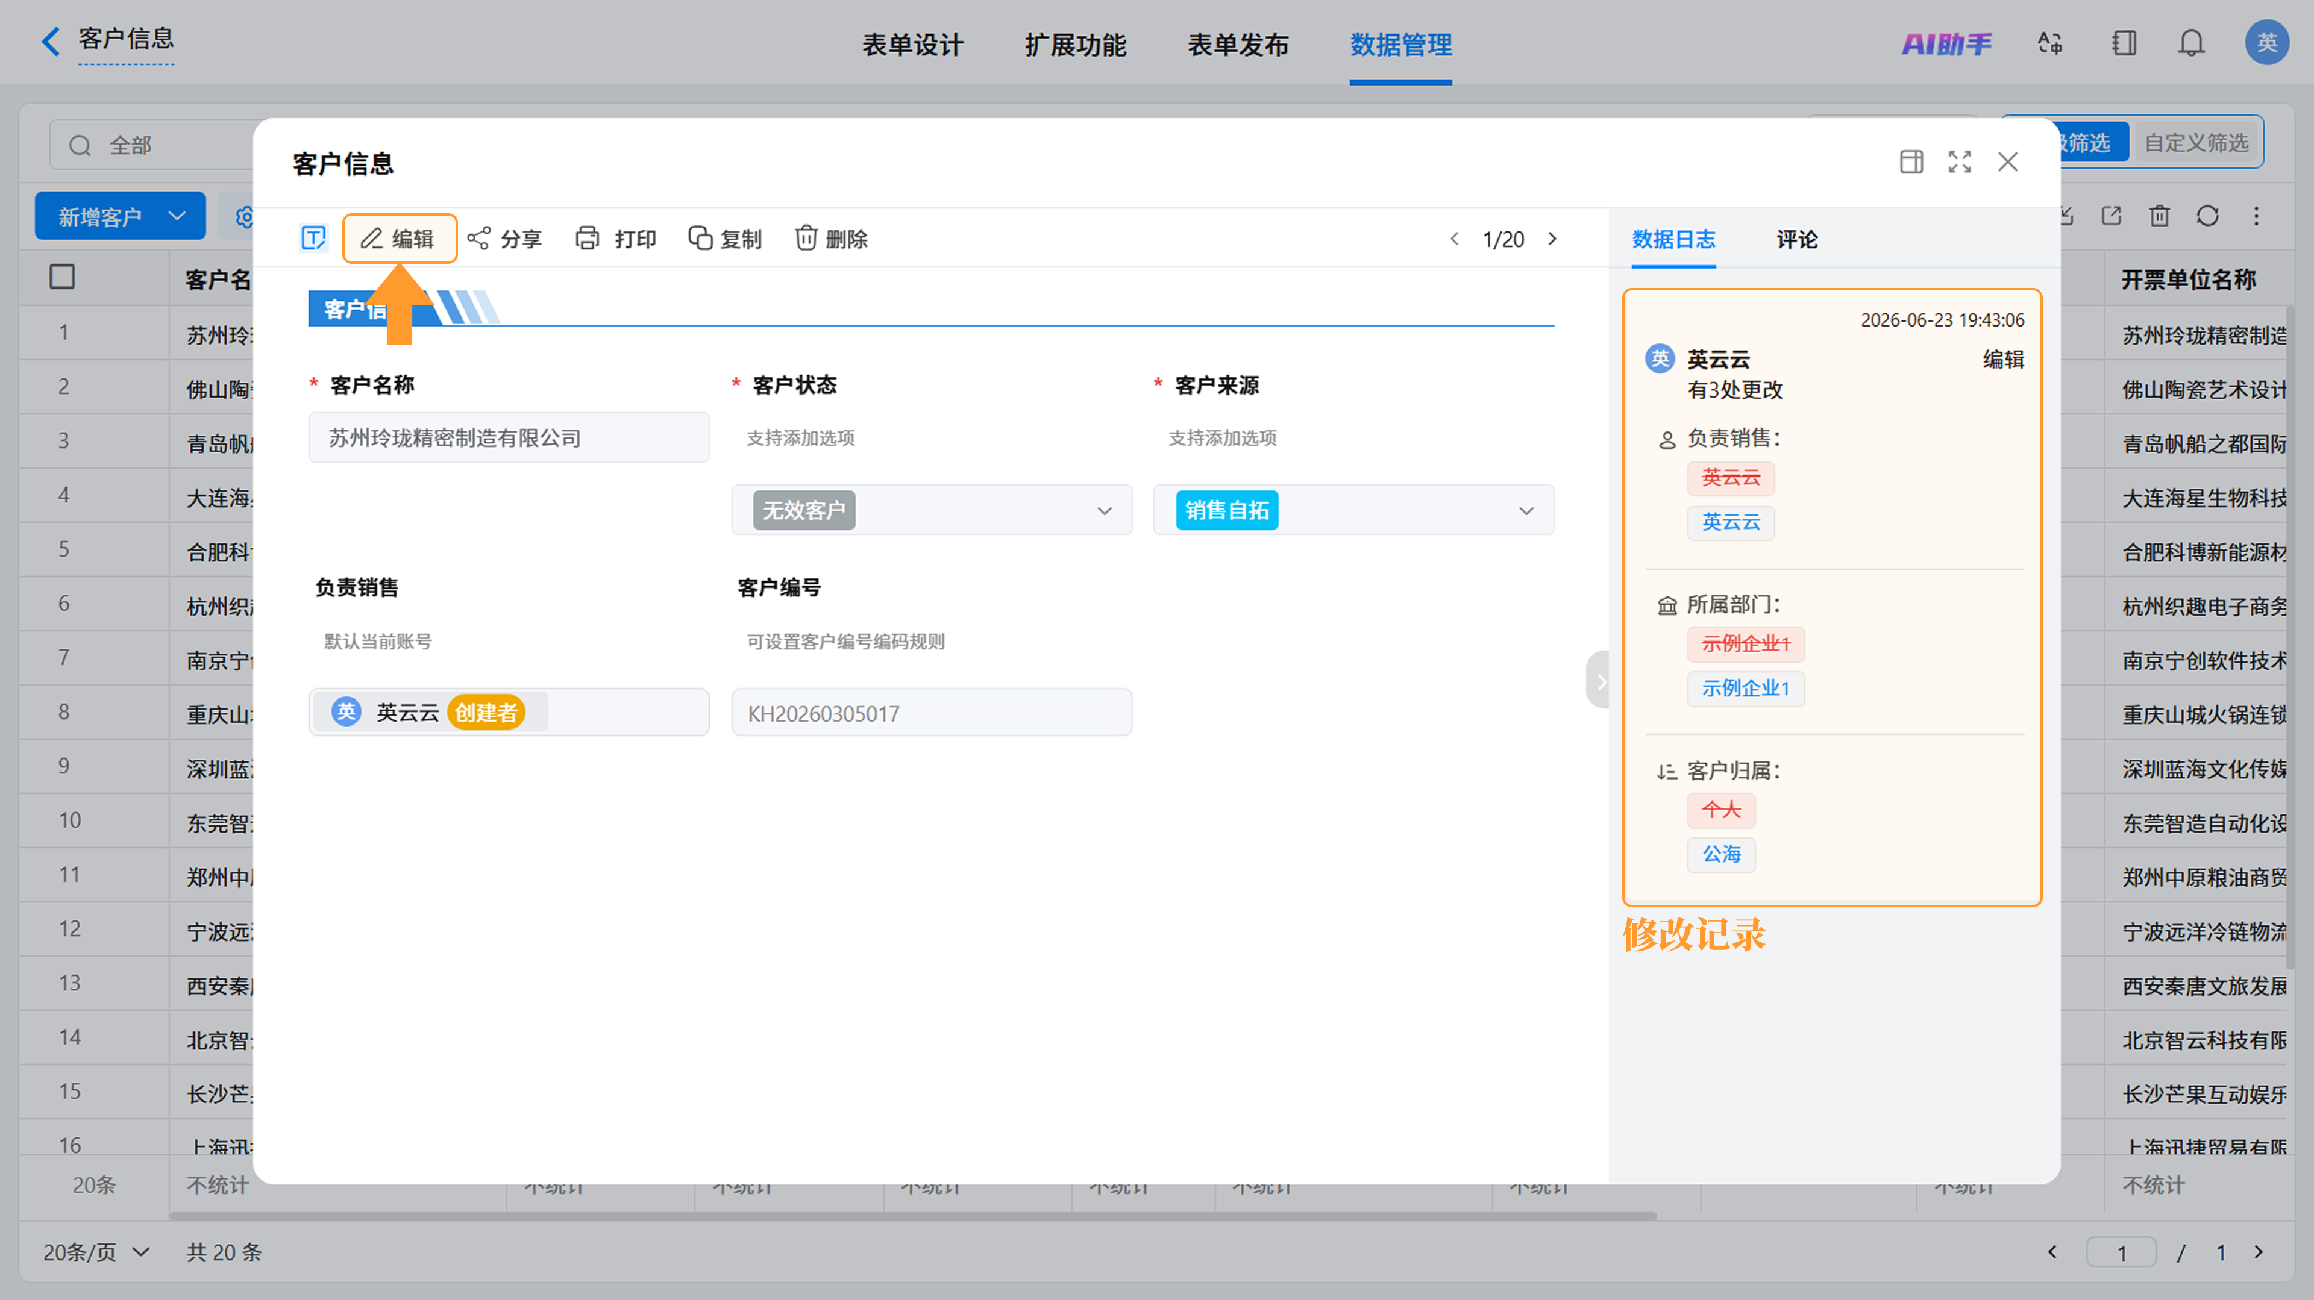Click the 英云云 avatar in data log
This screenshot has width=2314, height=1300.
pos(1659,358)
